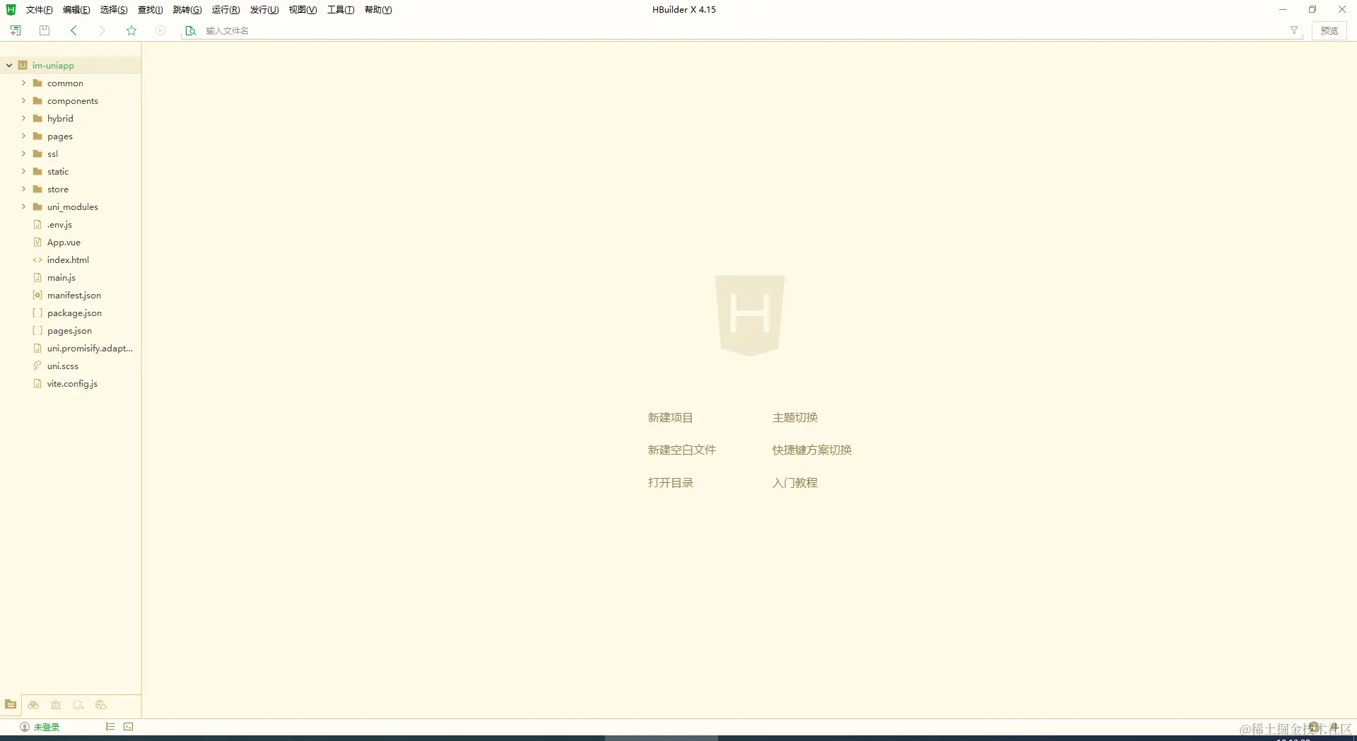
Task: Click the save file toolbar icon
Action: coord(45,30)
